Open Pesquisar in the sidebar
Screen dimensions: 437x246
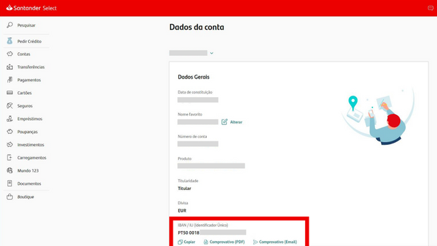pyautogui.click(x=26, y=25)
